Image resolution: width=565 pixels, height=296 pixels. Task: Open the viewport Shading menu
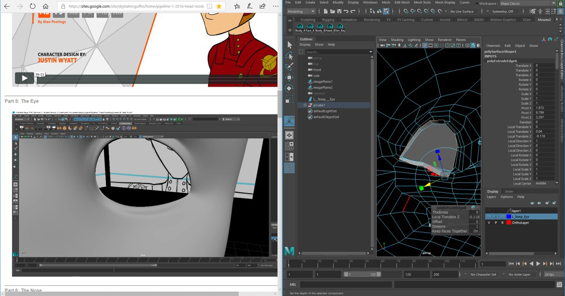(x=397, y=40)
